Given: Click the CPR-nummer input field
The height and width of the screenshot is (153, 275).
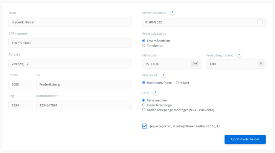Looking at the screenshot, I should (x=70, y=43).
